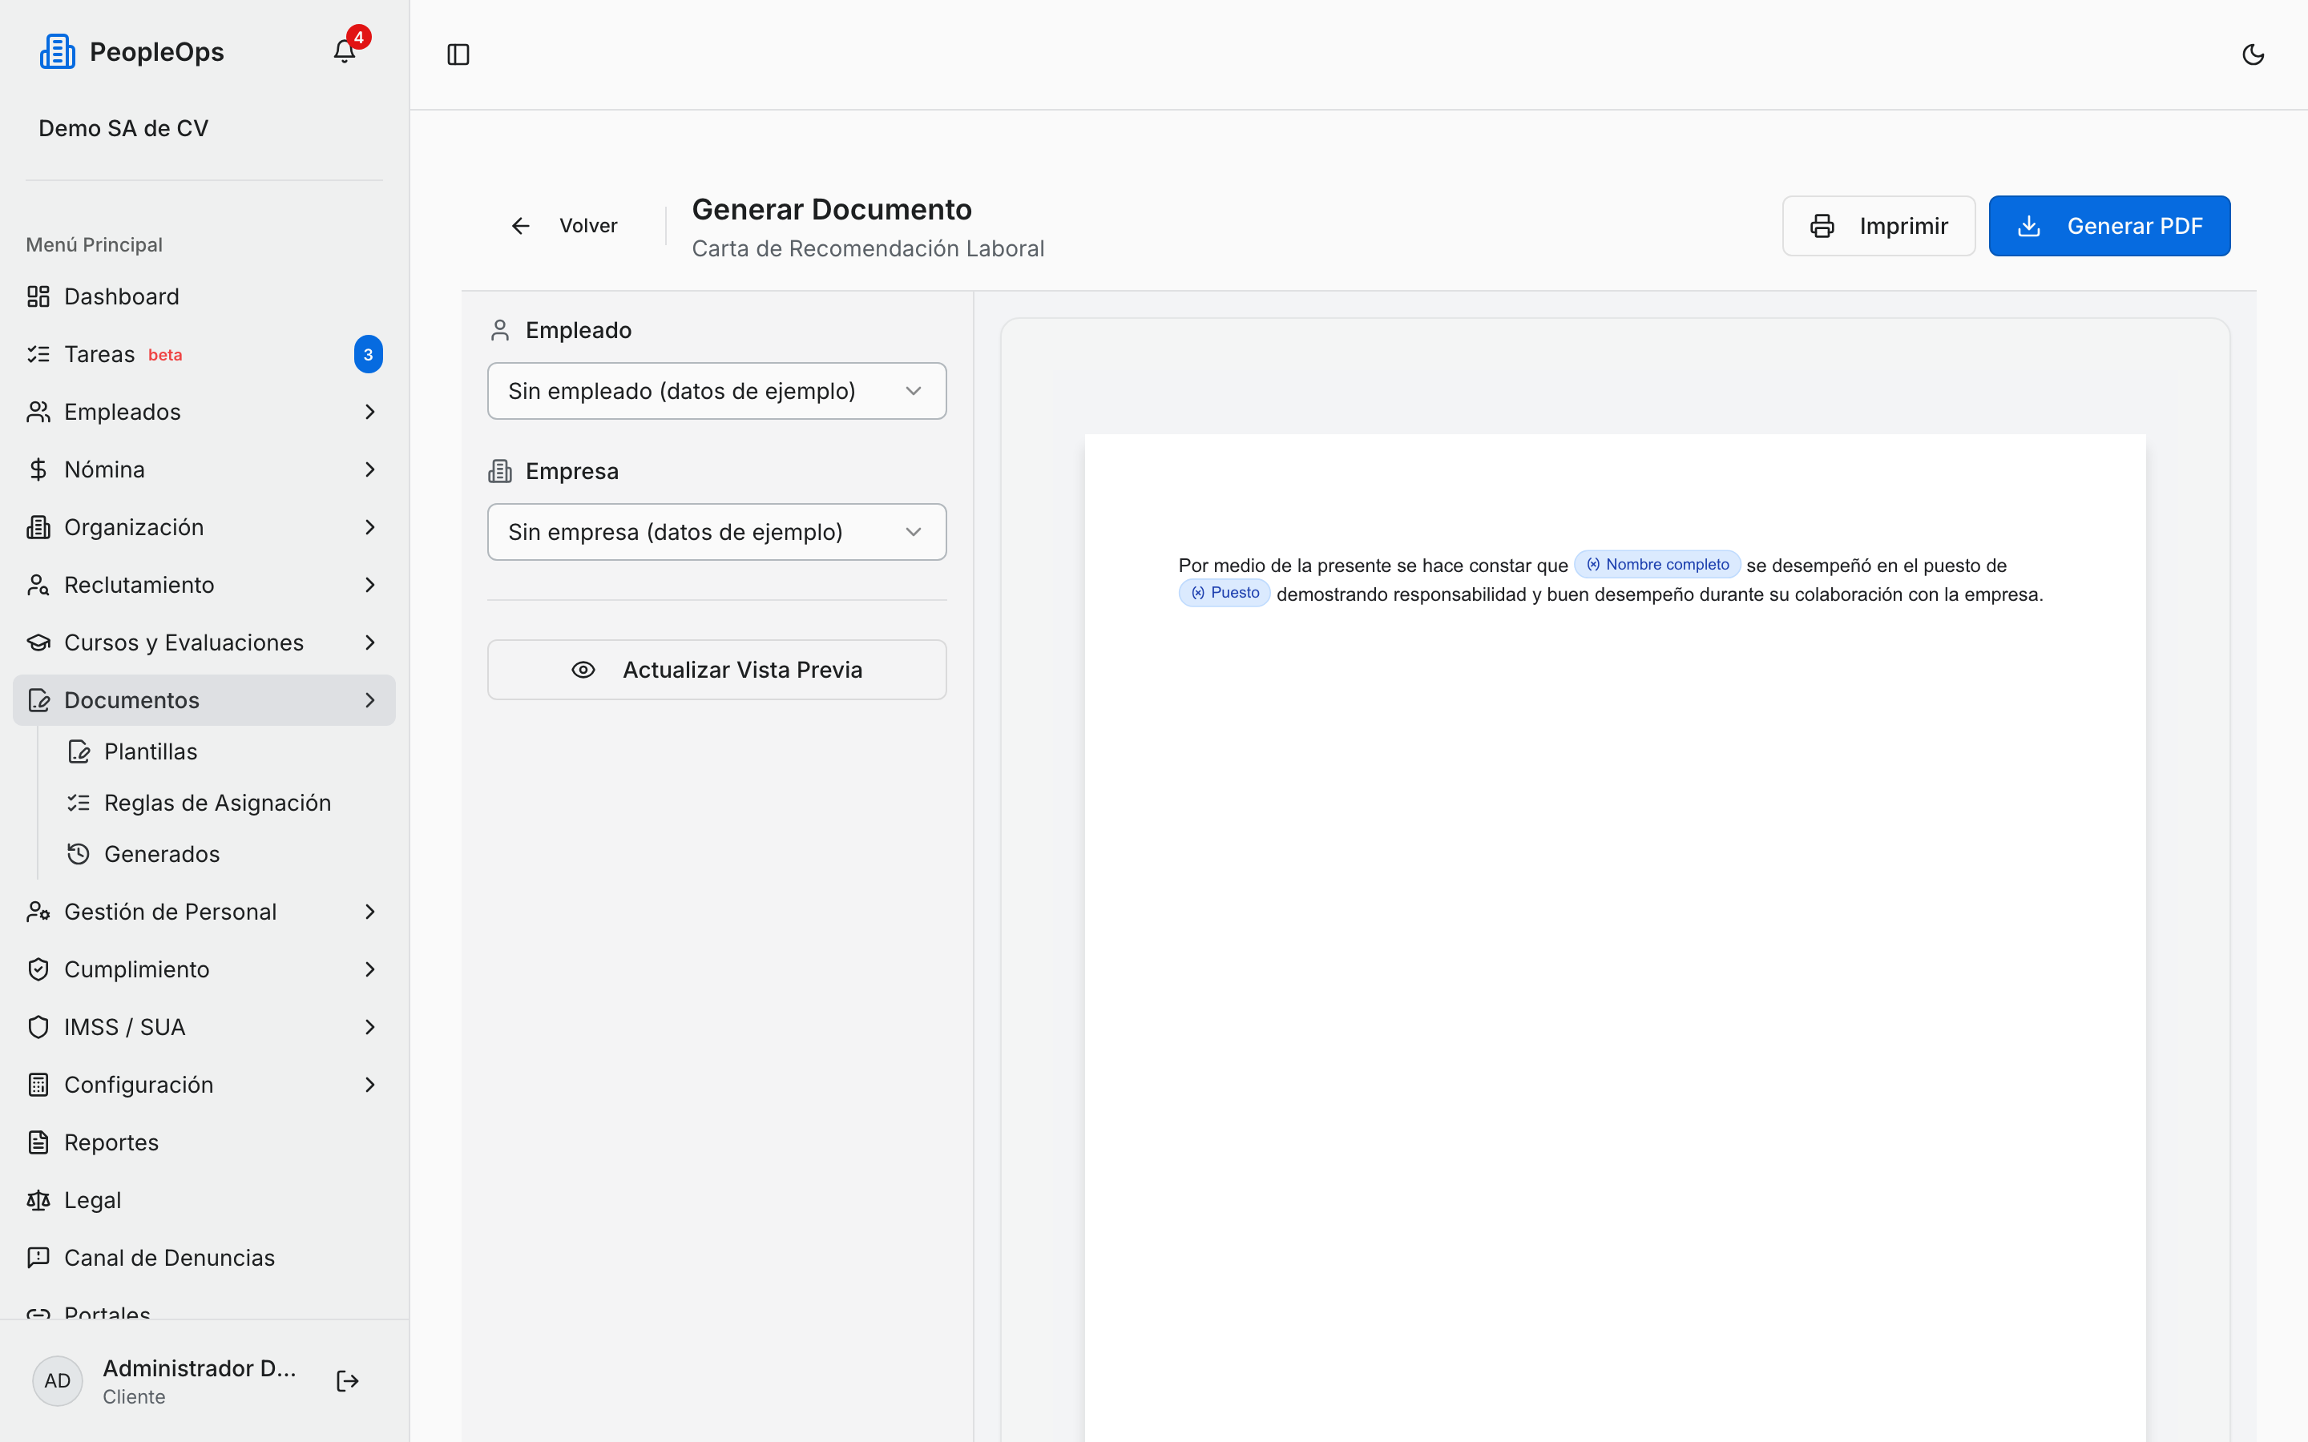Click the Nombre completo variable chip
This screenshot has height=1442, width=2308.
tap(1656, 565)
